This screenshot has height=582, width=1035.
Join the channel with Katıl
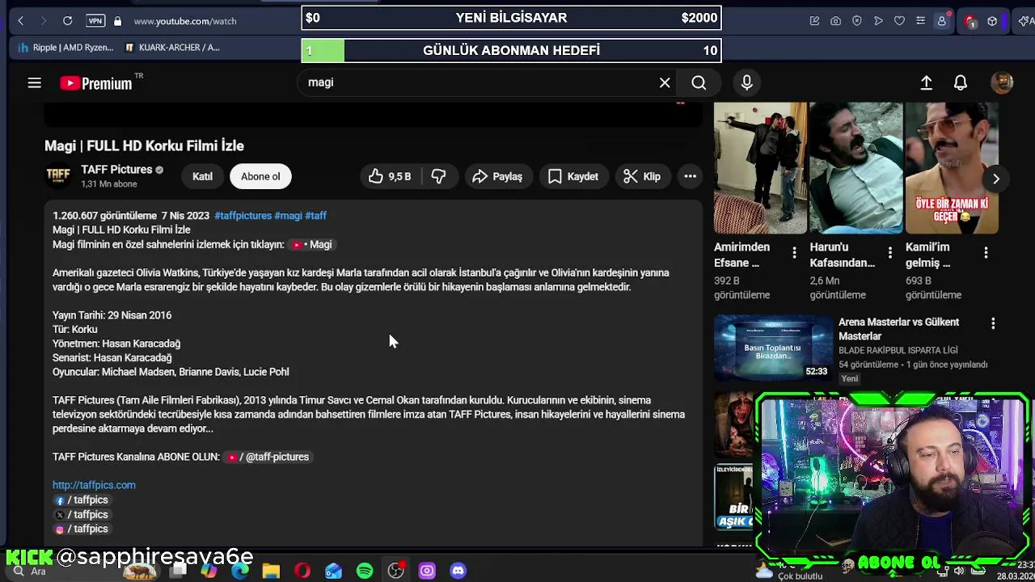(202, 176)
